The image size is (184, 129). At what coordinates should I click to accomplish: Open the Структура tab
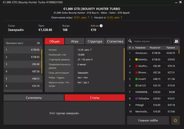pyautogui.click(x=95, y=41)
